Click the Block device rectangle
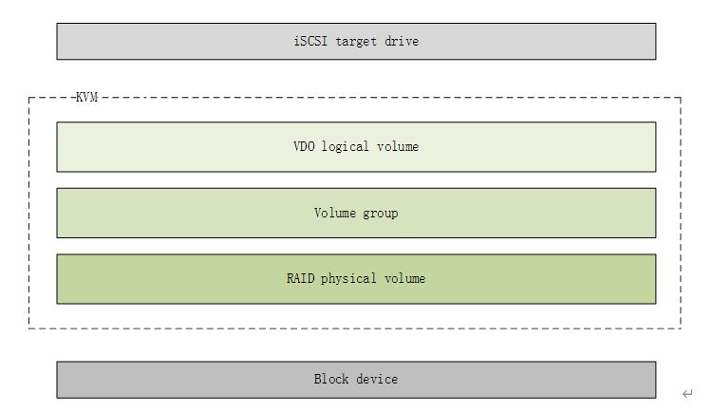 coord(356,380)
